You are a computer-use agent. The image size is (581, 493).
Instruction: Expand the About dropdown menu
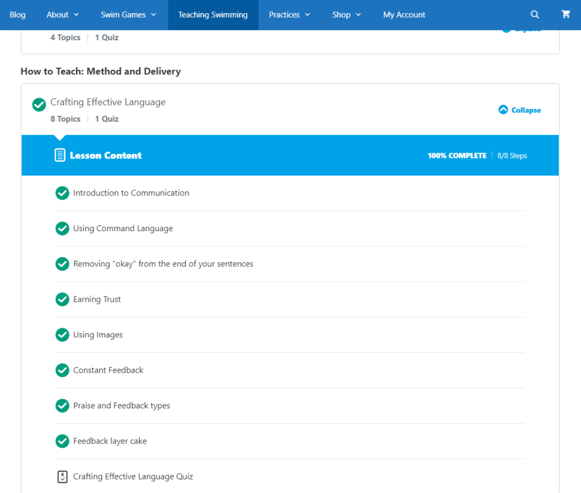pos(62,15)
